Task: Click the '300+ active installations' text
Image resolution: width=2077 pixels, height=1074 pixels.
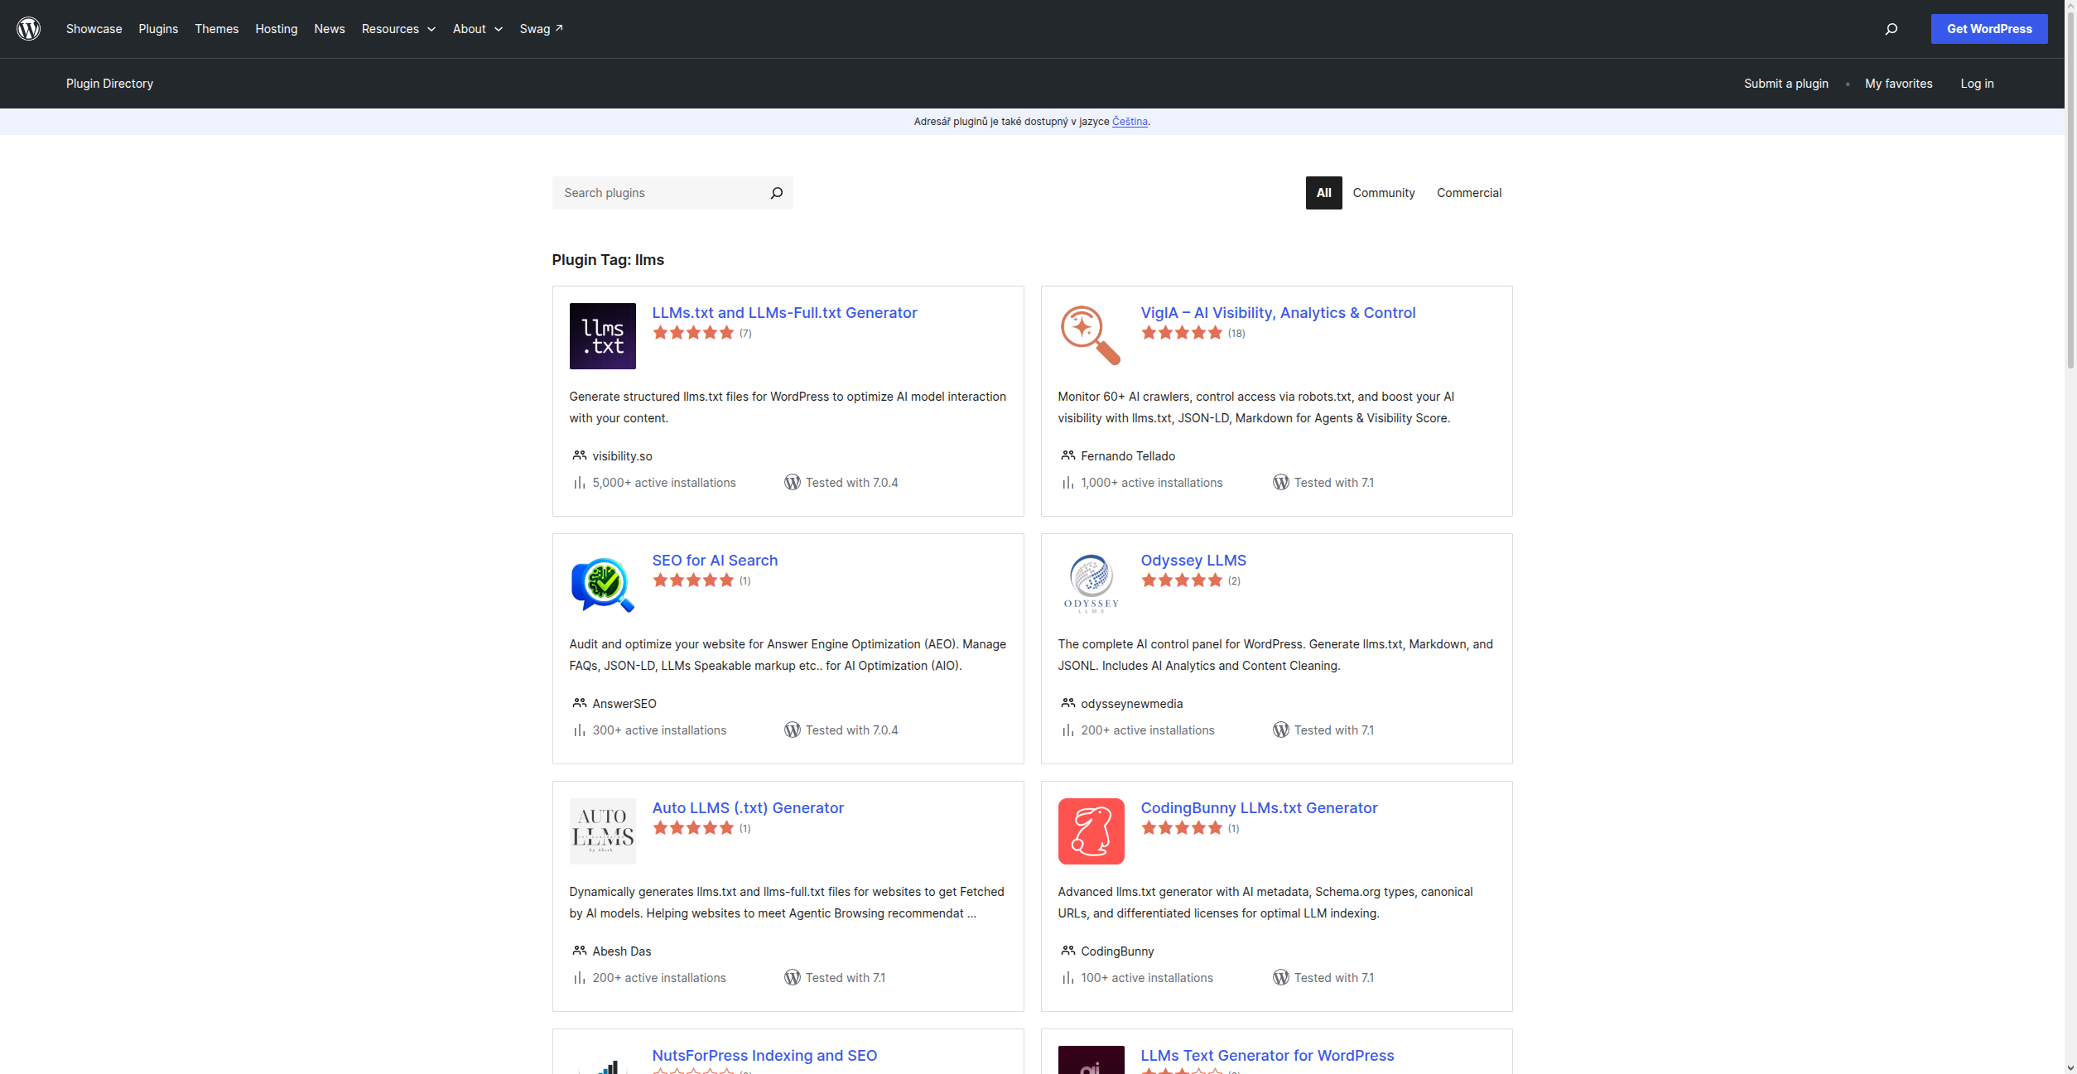Action: (659, 730)
